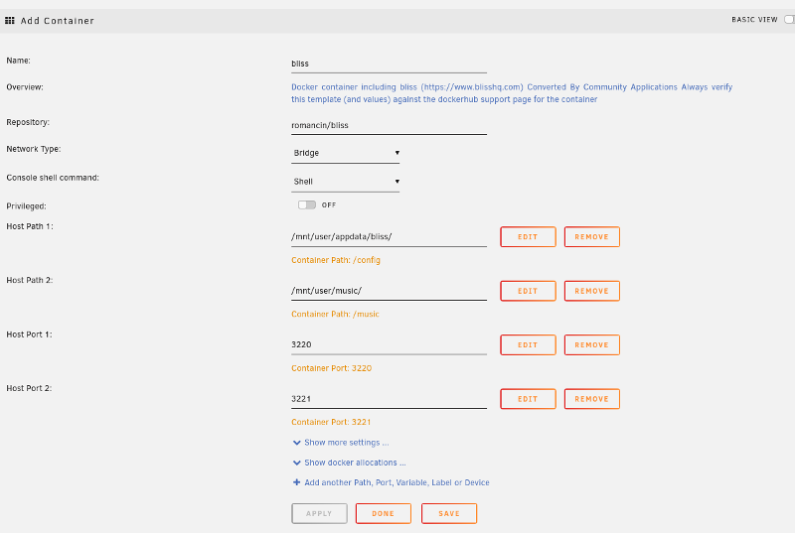Click the Add Container grid icon
The height and width of the screenshot is (533, 795).
(x=10, y=21)
